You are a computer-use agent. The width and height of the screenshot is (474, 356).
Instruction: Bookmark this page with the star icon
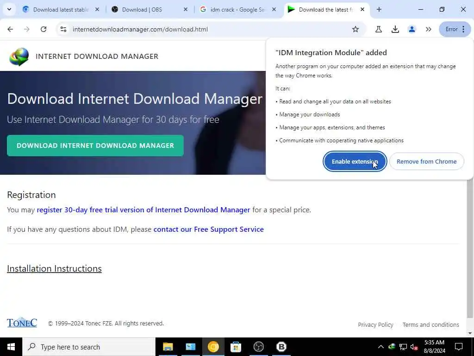tap(355, 29)
